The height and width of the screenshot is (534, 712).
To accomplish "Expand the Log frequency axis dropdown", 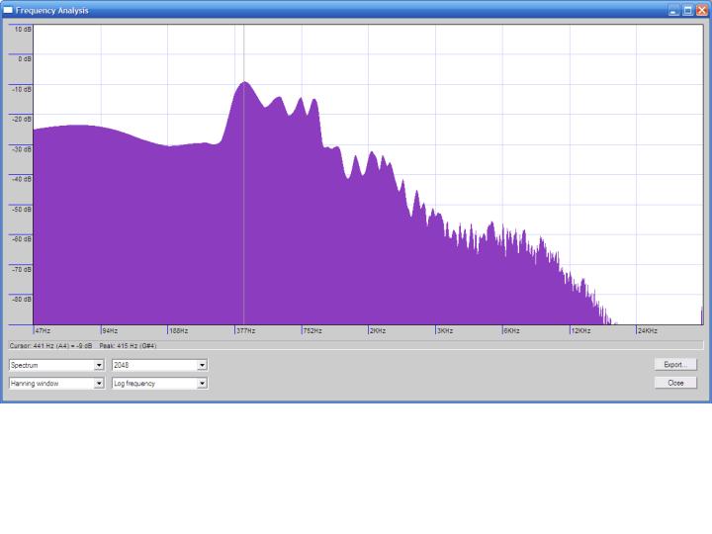I will pyautogui.click(x=202, y=384).
